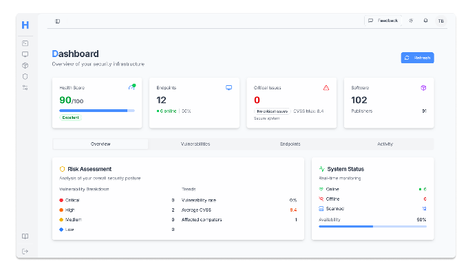Switch to the Activity tab
The image size is (468, 268).
(385, 144)
